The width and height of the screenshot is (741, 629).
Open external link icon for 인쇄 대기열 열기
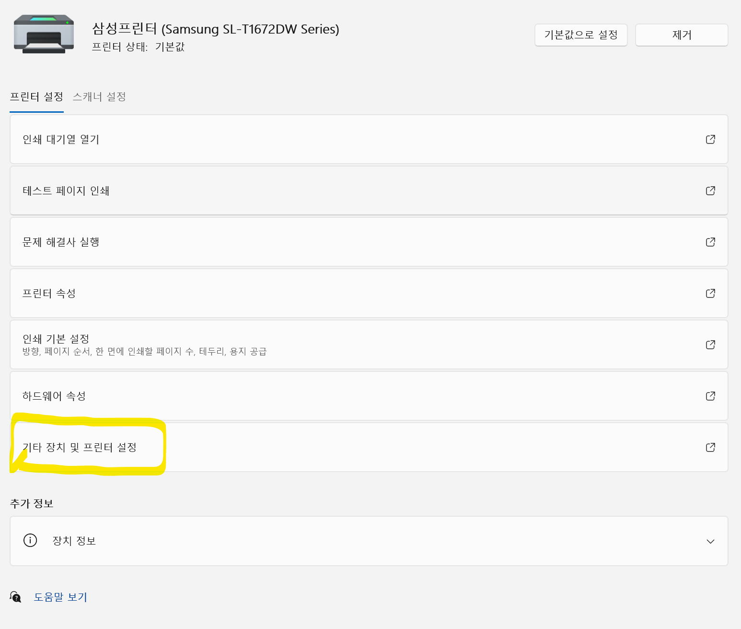(711, 139)
